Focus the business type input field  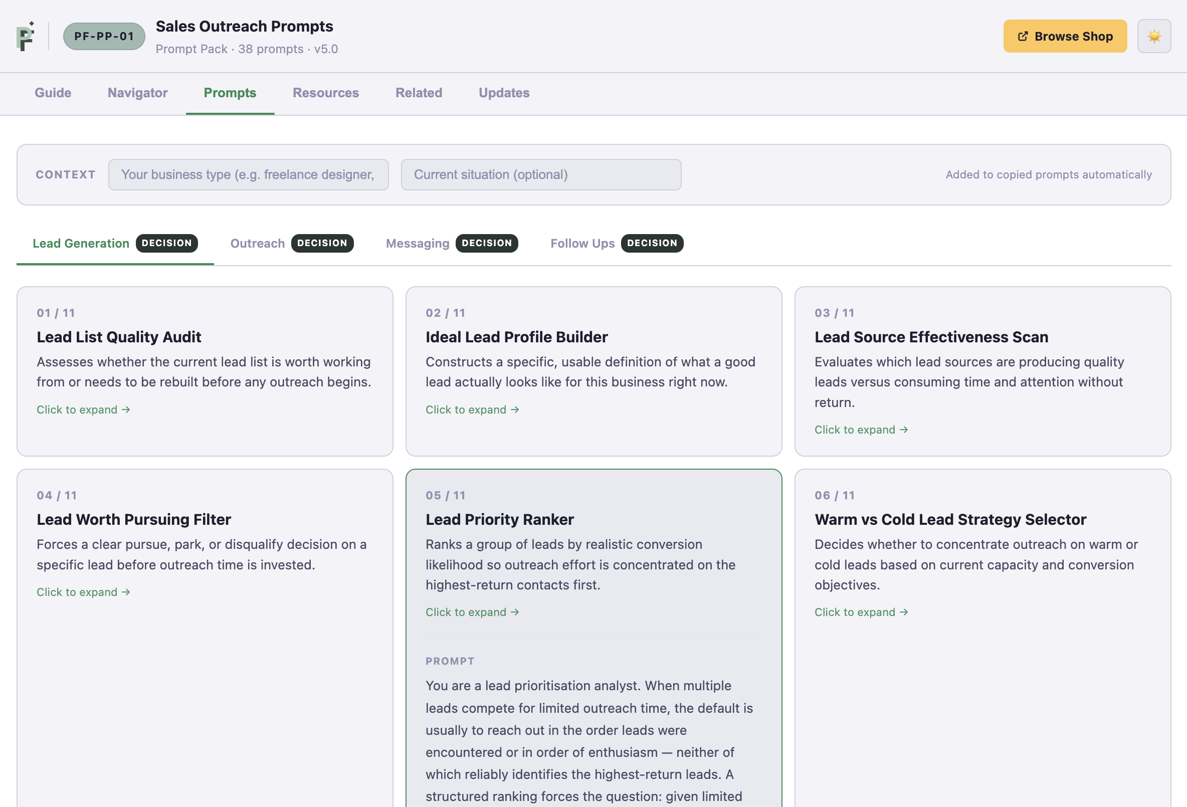click(x=248, y=174)
